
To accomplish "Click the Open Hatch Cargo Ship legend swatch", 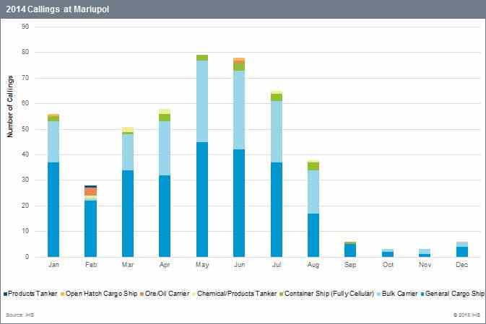I will click(x=62, y=294).
